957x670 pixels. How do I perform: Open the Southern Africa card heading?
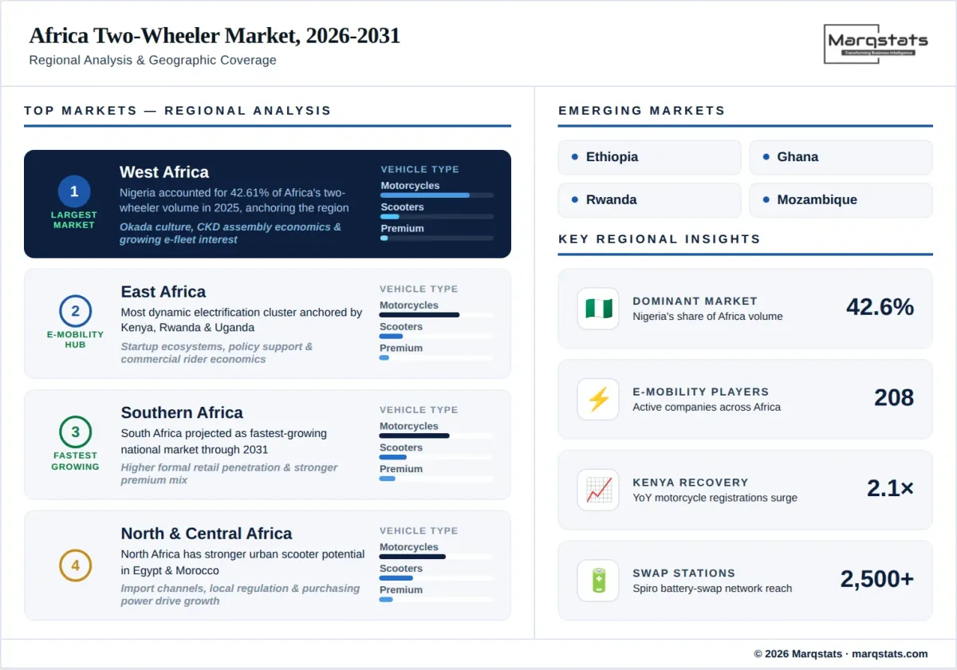(x=182, y=412)
